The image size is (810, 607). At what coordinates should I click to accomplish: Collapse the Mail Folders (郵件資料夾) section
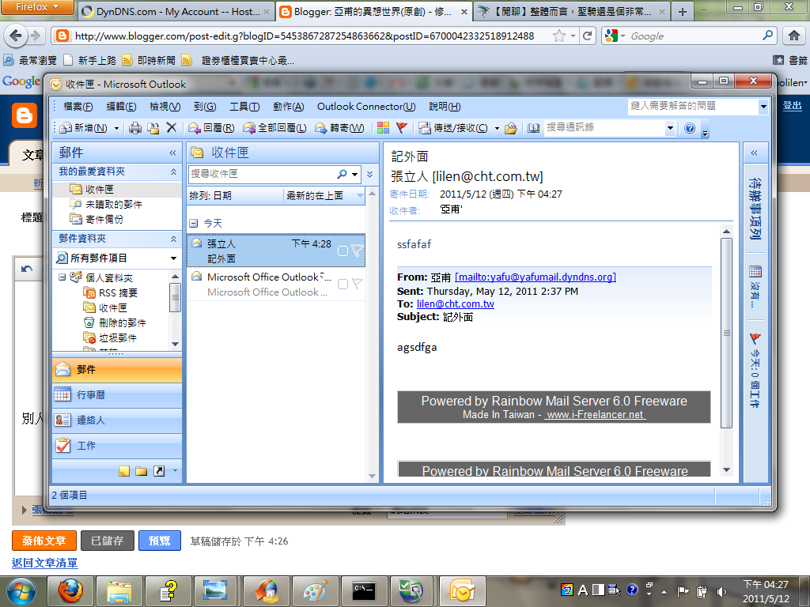point(173,239)
